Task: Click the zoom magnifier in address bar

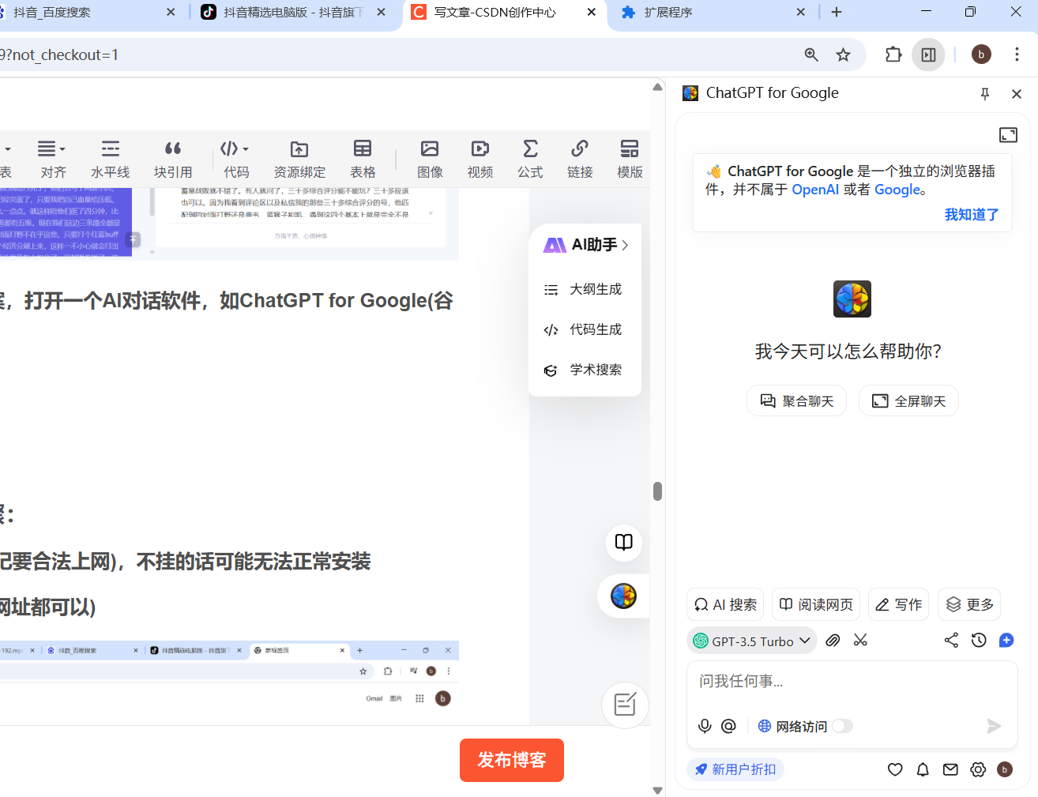Action: click(811, 55)
